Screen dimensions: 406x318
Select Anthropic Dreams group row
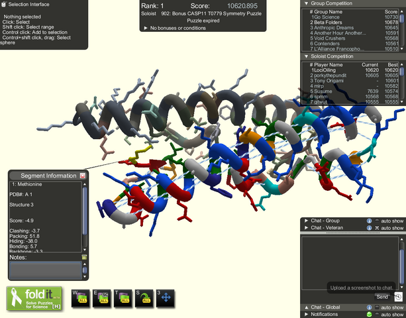pos(354,28)
